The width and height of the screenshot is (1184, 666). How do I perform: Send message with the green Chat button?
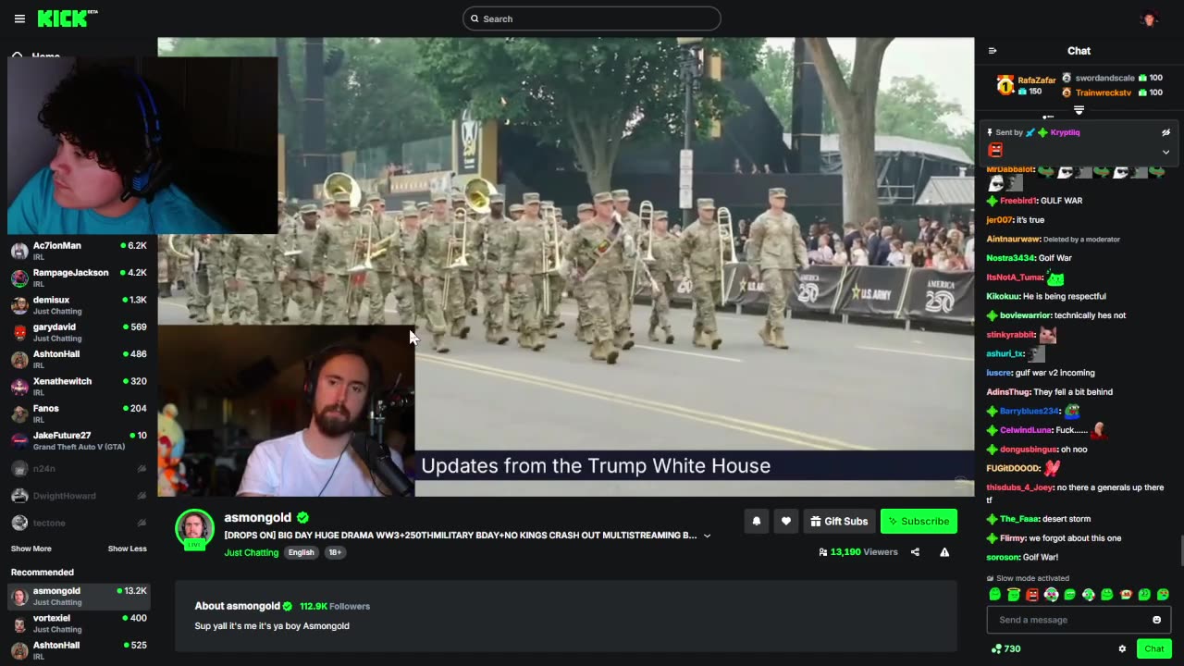(1153, 649)
